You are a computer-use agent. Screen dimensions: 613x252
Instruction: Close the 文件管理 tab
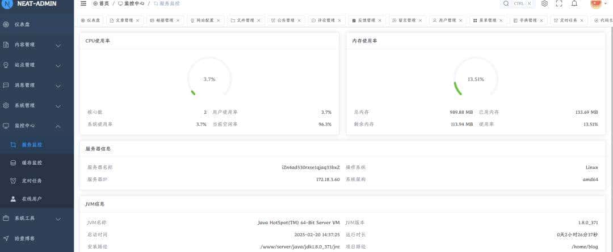tap(258, 20)
